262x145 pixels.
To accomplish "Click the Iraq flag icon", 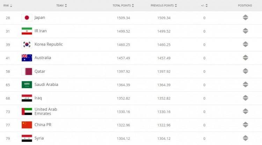I will (x=27, y=98).
